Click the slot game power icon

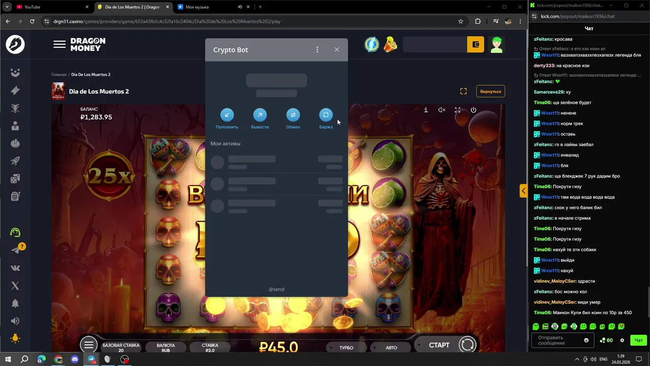pyautogui.click(x=473, y=110)
